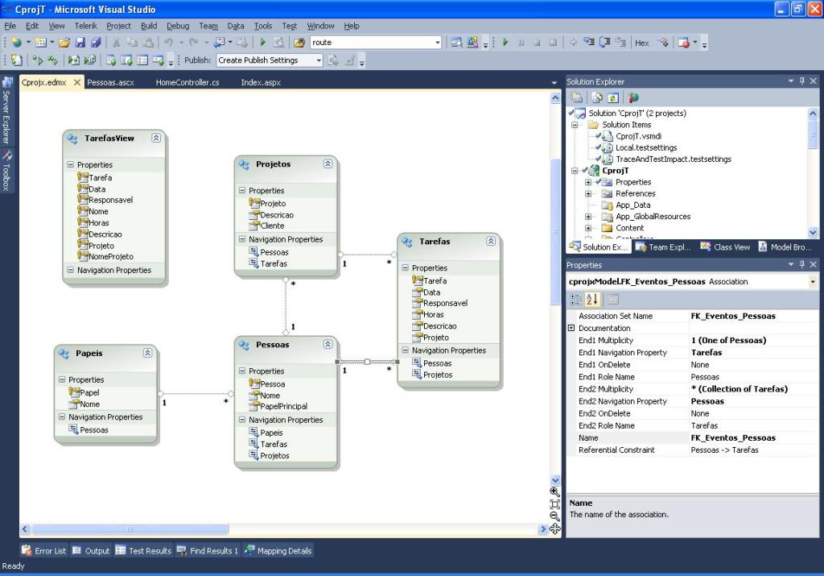Screen dimensions: 824x576
Task: Collapse the TarefasView entity with chevron toggle
Action: click(156, 138)
